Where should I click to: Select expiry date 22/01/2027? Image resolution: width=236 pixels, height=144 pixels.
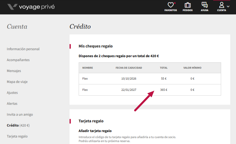pyautogui.click(x=129, y=90)
